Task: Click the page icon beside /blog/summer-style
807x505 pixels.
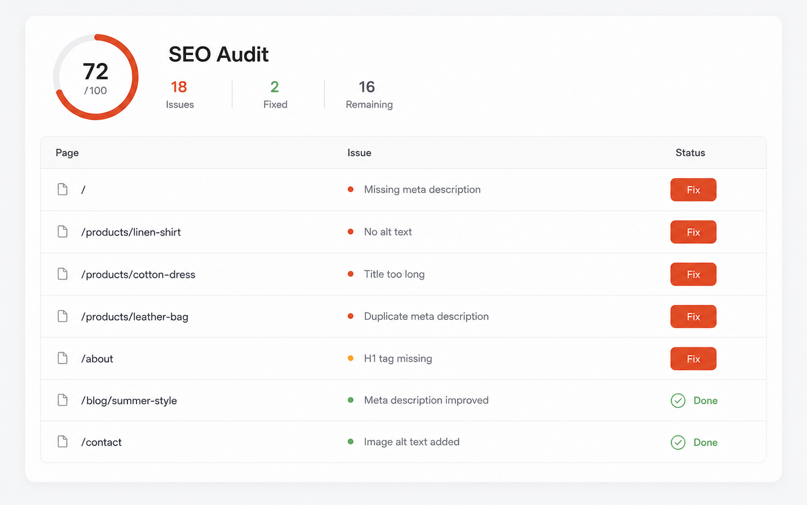Action: [63, 400]
